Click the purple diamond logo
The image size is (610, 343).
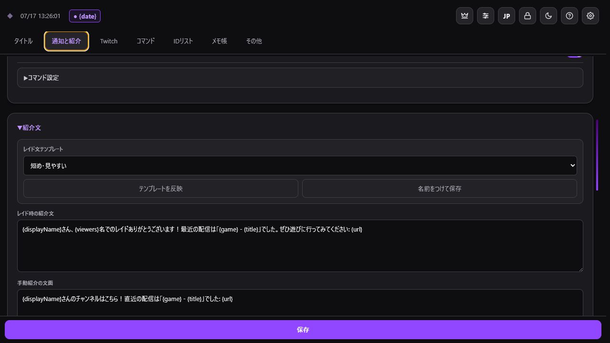[x=10, y=16]
